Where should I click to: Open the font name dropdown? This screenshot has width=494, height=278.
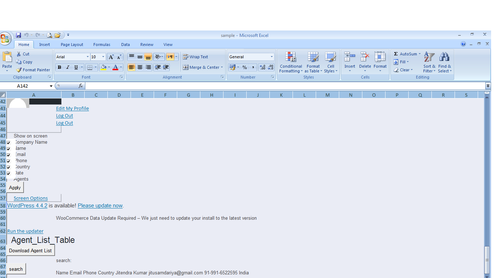point(88,57)
